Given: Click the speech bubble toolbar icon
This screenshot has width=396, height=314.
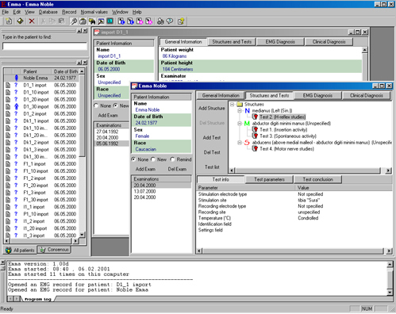Looking at the screenshot, I should [170, 21].
